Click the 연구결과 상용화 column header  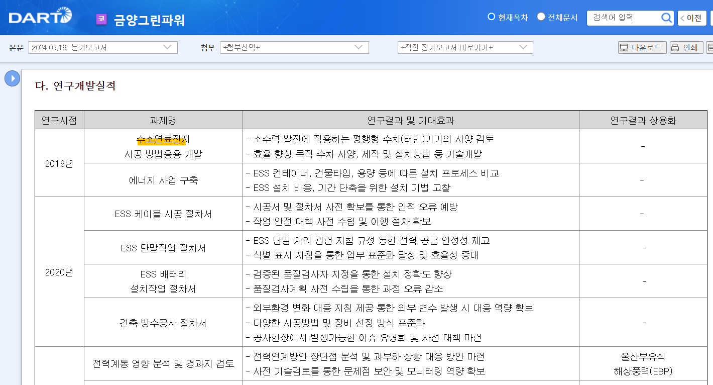[x=643, y=120]
